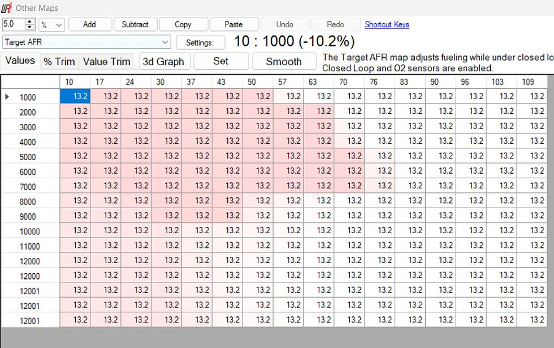
Task: Switch to the Values tab
Action: pyautogui.click(x=20, y=61)
